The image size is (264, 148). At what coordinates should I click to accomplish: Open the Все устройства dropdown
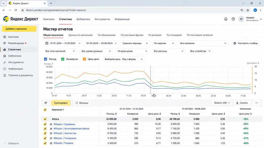[x=200, y=51]
